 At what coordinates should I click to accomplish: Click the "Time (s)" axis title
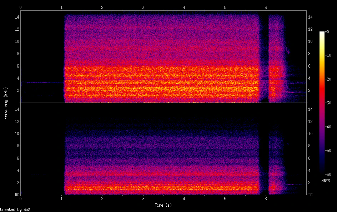coord(164,205)
